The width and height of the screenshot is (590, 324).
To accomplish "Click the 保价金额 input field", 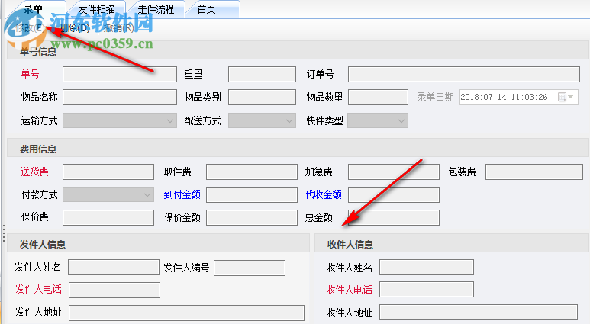I will [252, 217].
